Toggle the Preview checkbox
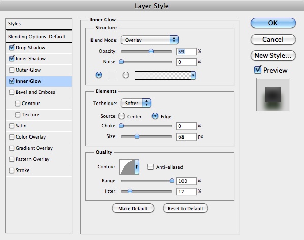Screen dimensions: 304x240 (257, 70)
